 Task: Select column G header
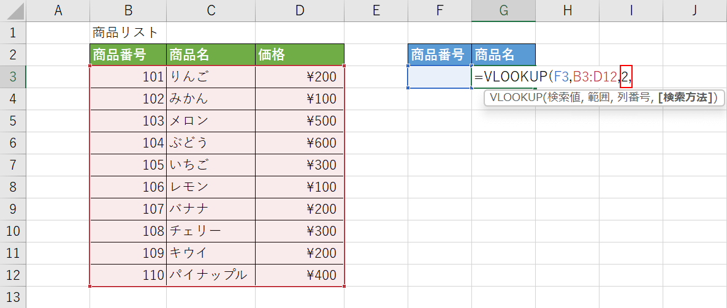503,10
